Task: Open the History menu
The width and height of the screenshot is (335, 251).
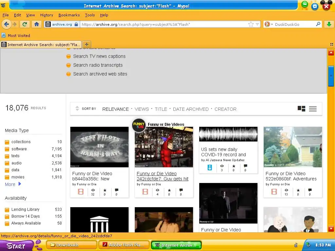Action: click(46, 15)
